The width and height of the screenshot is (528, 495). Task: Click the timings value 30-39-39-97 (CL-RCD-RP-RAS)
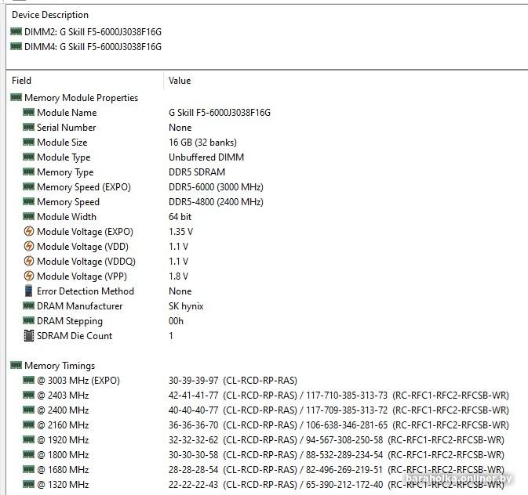click(233, 381)
